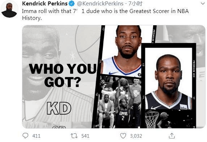Open the share upload icon
Screen dimensions: 207x142
click(x=172, y=136)
